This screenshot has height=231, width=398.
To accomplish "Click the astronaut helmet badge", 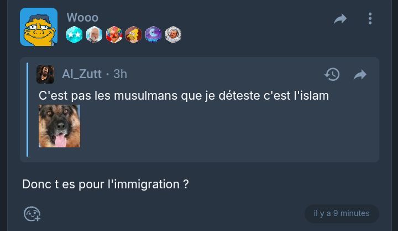I will pyautogui.click(x=173, y=35).
